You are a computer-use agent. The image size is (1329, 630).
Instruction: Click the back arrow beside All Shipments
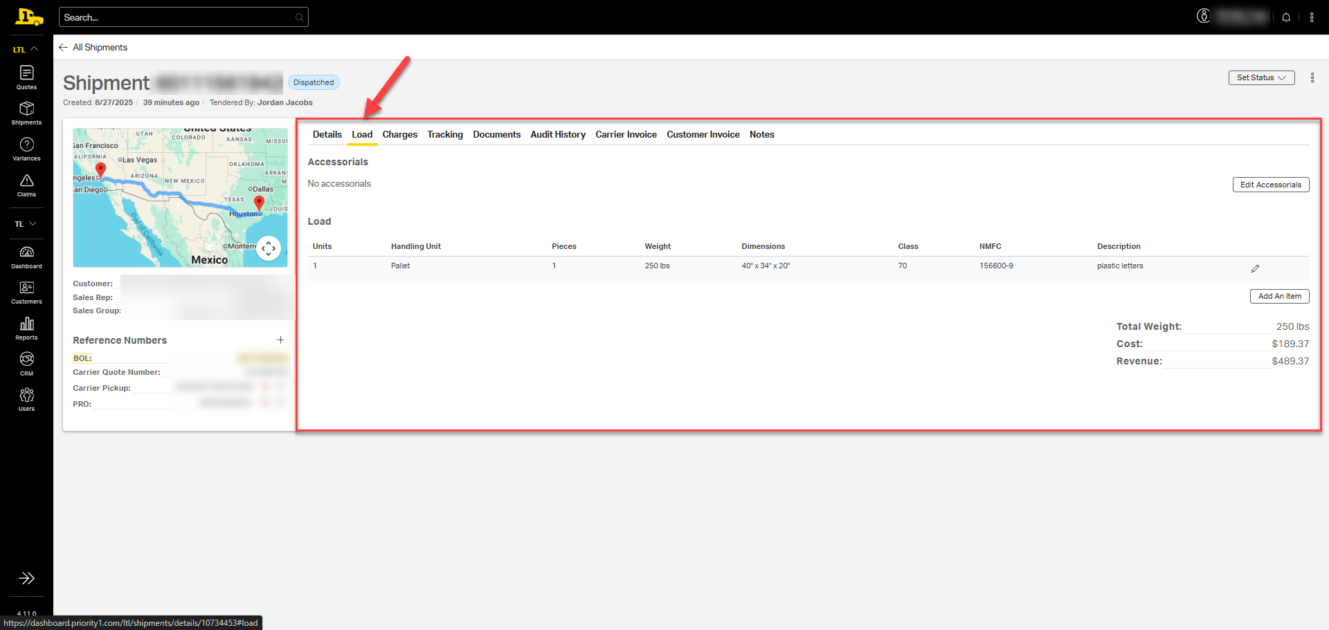click(63, 47)
